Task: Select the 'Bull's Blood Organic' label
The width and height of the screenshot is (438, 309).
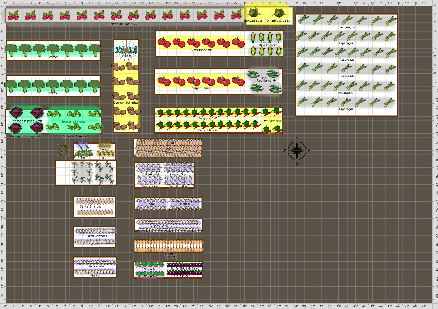Action: [185, 268]
